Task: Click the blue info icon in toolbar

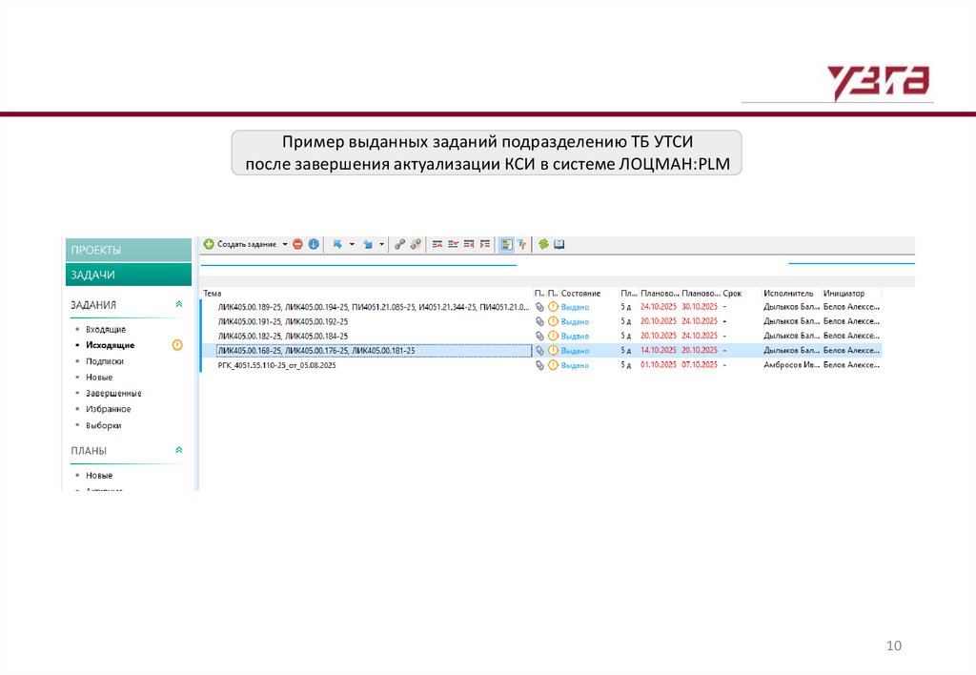Action: 314,244
